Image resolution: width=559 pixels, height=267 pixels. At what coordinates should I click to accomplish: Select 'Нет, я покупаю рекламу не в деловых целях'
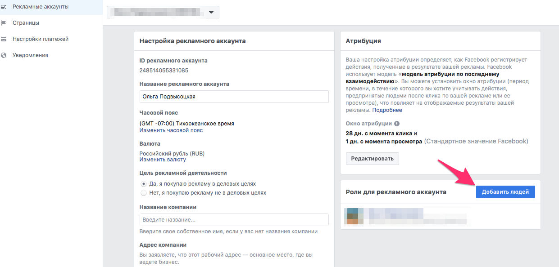pos(144,193)
